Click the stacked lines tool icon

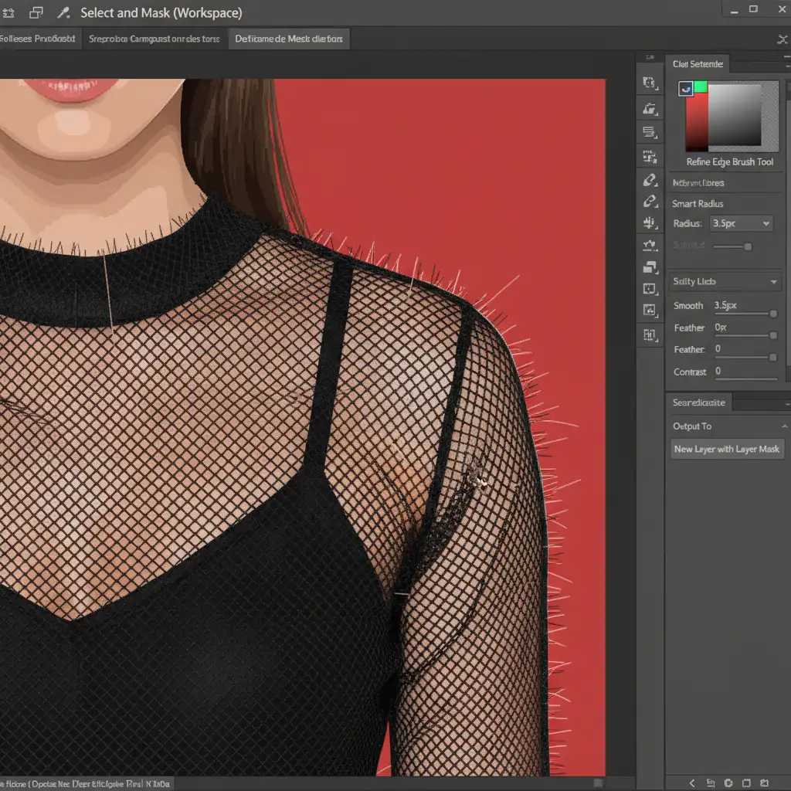pyautogui.click(x=650, y=133)
